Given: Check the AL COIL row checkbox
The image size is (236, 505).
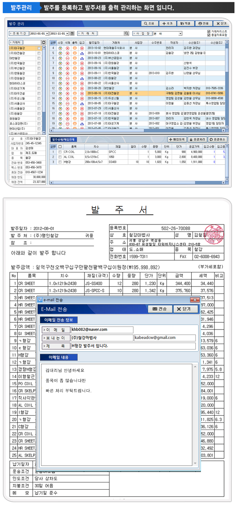Looking at the screenshot, I should click(x=60, y=157).
